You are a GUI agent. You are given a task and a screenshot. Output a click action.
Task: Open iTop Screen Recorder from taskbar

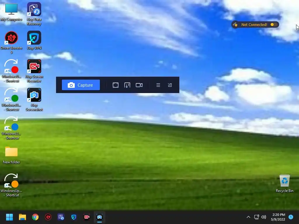[87, 217]
